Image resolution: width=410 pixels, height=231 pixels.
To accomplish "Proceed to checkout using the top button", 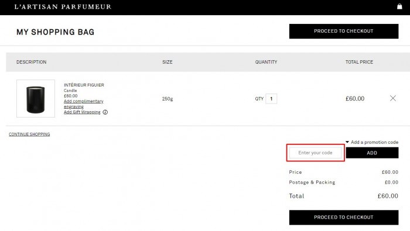I will pos(344,32).
